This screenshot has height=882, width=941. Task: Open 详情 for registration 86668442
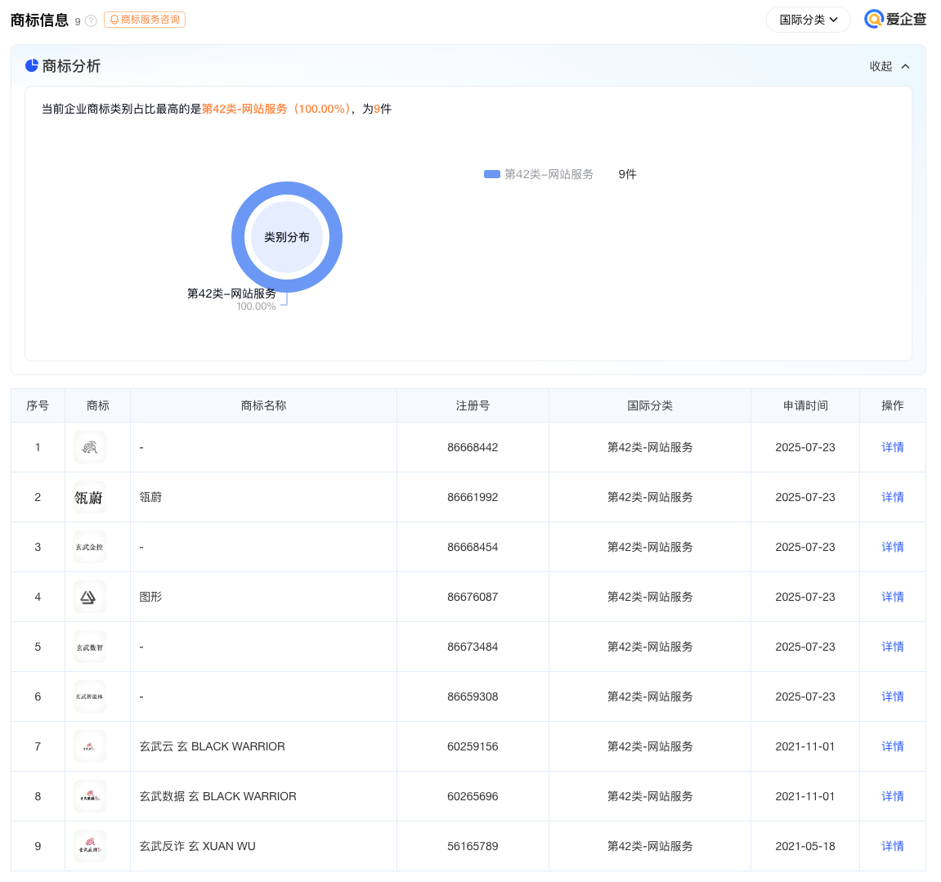click(x=892, y=447)
